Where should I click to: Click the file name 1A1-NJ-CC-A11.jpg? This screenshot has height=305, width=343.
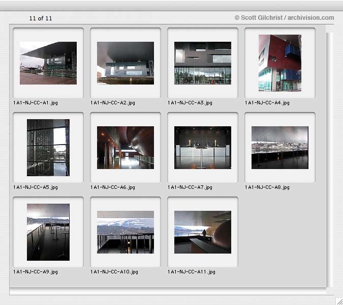[192, 272]
